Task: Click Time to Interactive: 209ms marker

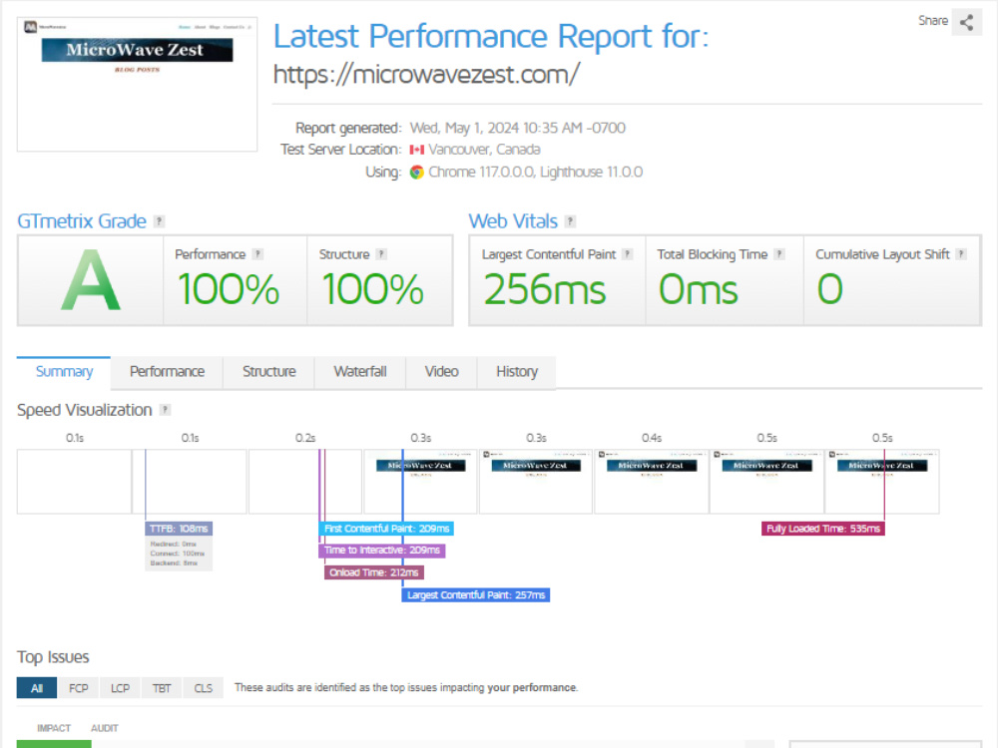Action: pos(382,551)
